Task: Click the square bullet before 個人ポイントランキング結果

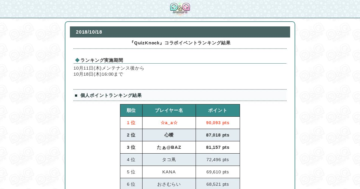Action: click(76, 95)
